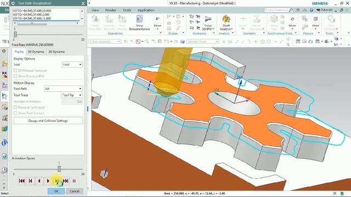Open the Tool Path motion display dropdown
The image size is (351, 197).
[63, 89]
